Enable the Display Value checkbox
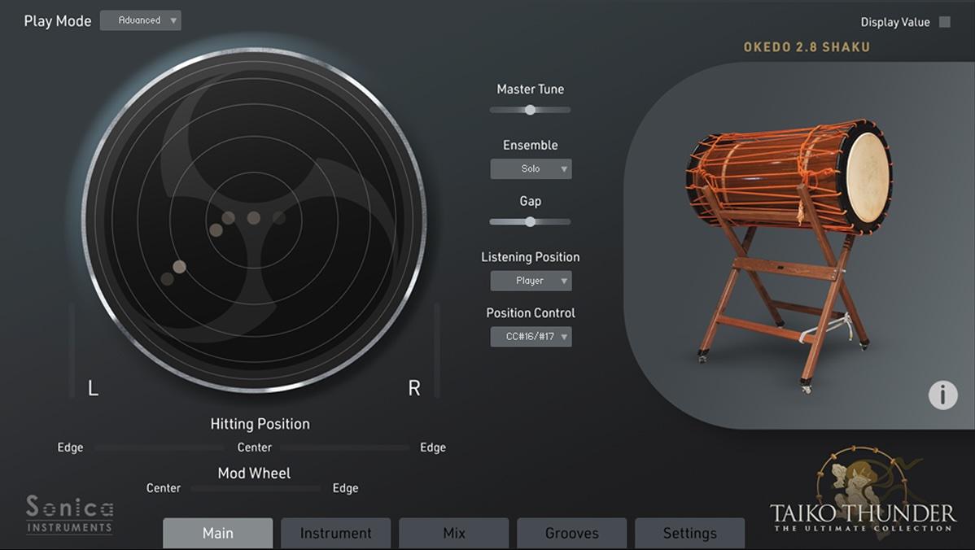The image size is (975, 550). point(944,22)
